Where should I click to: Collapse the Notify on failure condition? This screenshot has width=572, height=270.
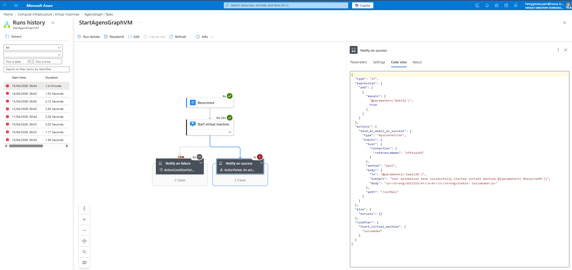(x=201, y=163)
